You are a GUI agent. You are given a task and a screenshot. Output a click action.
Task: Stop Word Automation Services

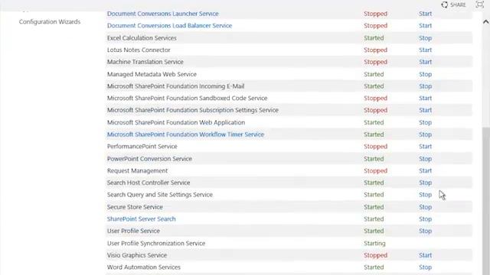tap(426, 267)
